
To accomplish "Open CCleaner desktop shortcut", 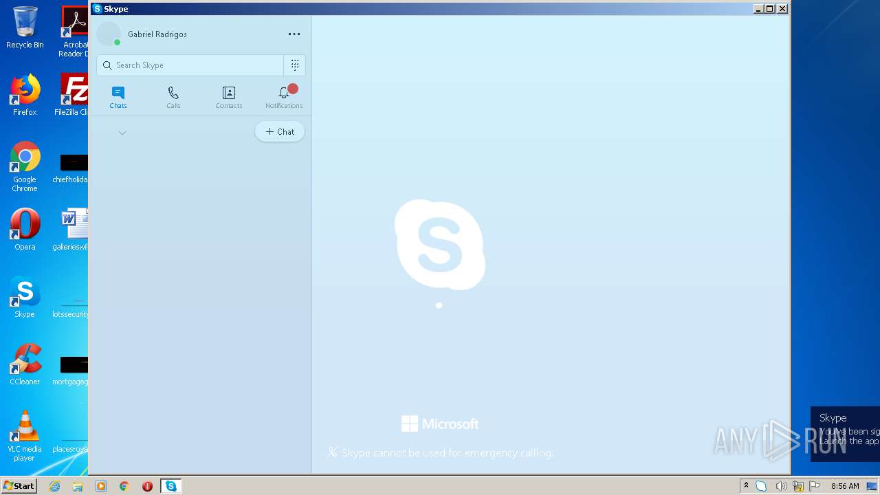I will coord(25,365).
